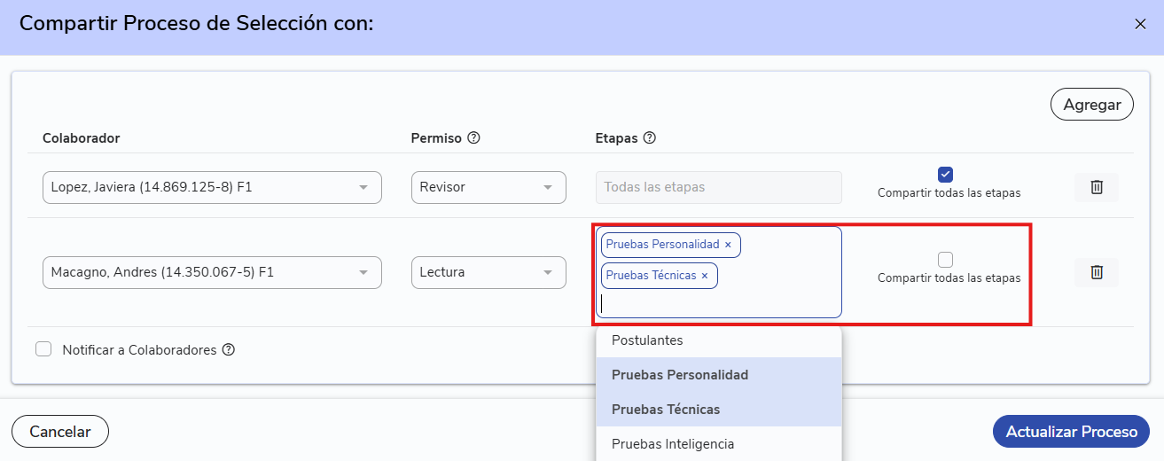Screen dimensions: 1164x461
Task: Uncheck Compartir todas las etapas for Lopez
Action: [x=945, y=174]
